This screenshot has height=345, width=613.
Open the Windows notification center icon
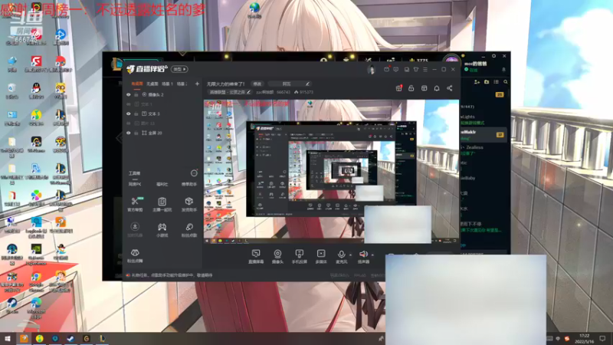click(x=602, y=339)
